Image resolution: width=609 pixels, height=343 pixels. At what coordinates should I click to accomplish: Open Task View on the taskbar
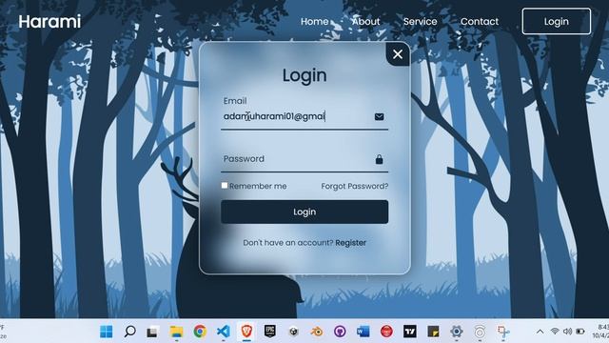[x=152, y=332]
